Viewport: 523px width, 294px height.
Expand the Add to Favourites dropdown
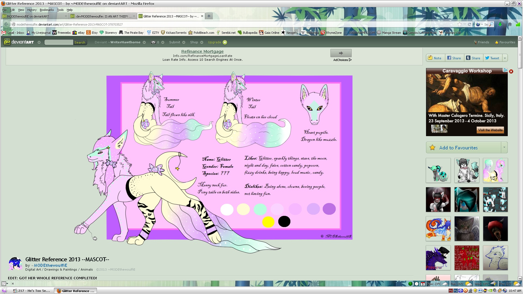click(x=504, y=148)
